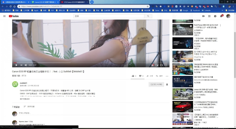This screenshot has height=129, width=236.
Task: Play the video
Action: click(16, 65)
